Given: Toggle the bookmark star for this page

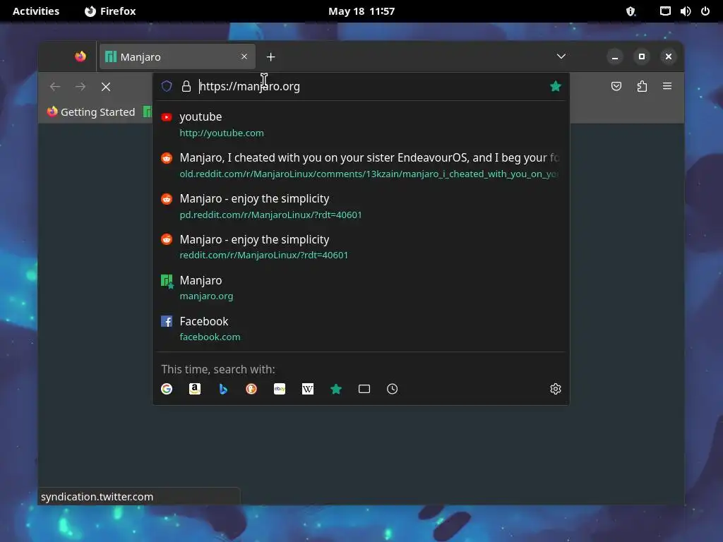Looking at the screenshot, I should (x=556, y=86).
